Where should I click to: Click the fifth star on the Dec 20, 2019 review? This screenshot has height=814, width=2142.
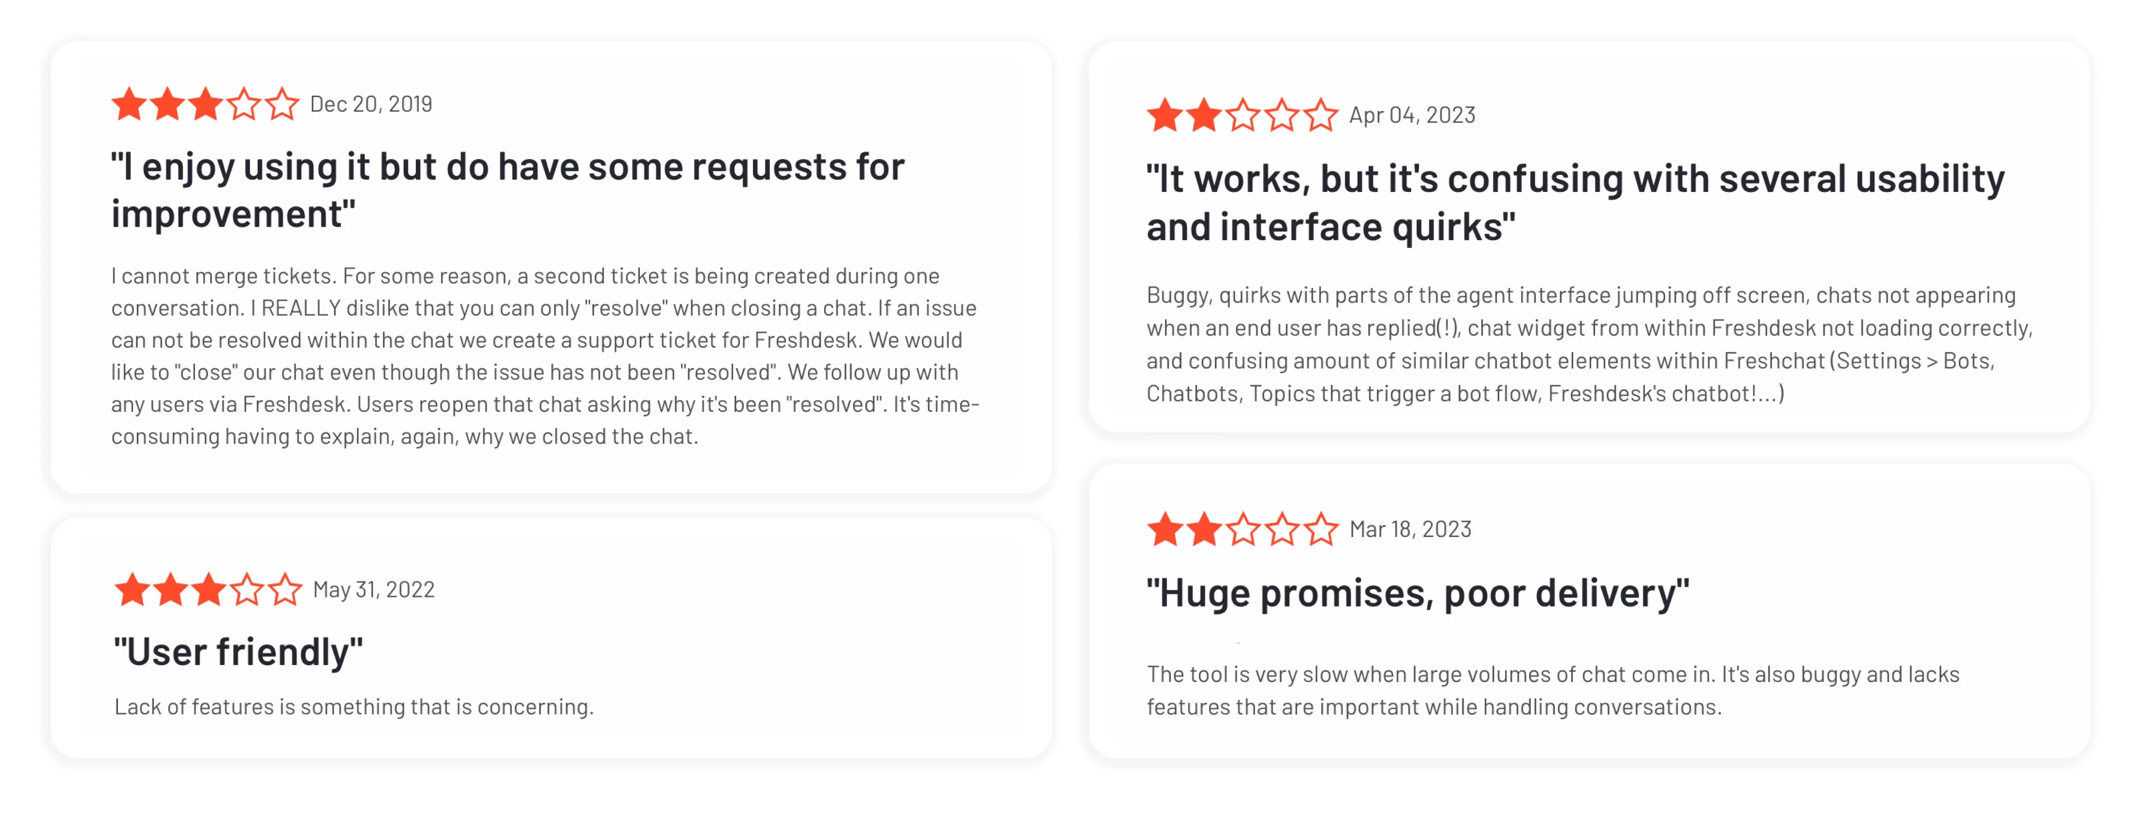tap(283, 105)
